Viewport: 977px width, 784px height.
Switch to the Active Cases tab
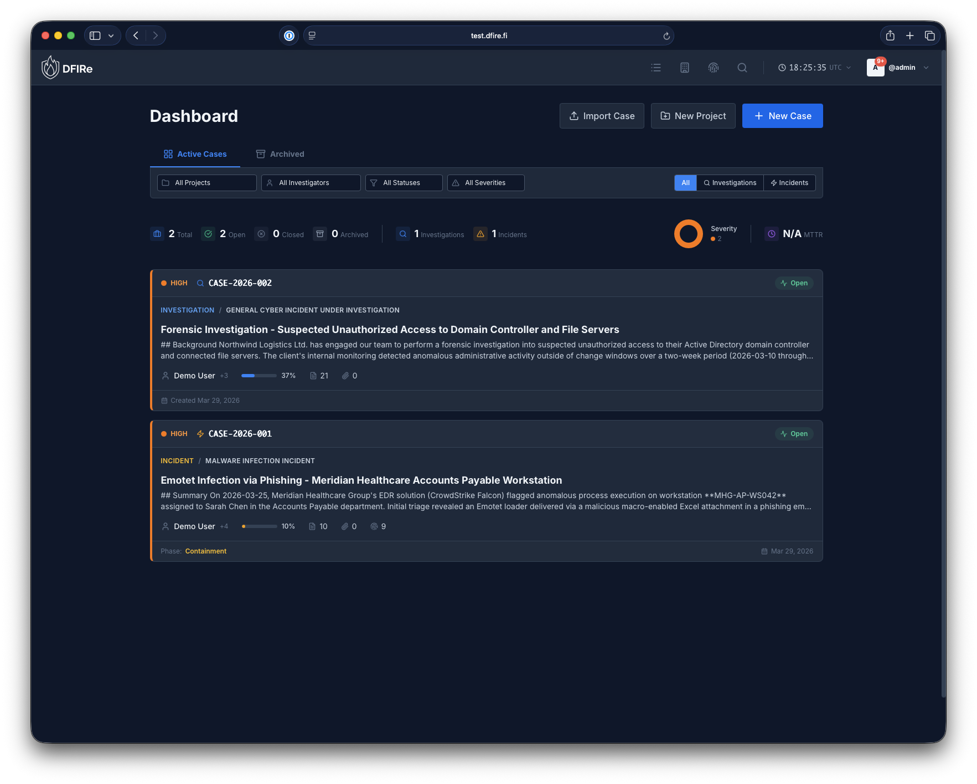[195, 154]
